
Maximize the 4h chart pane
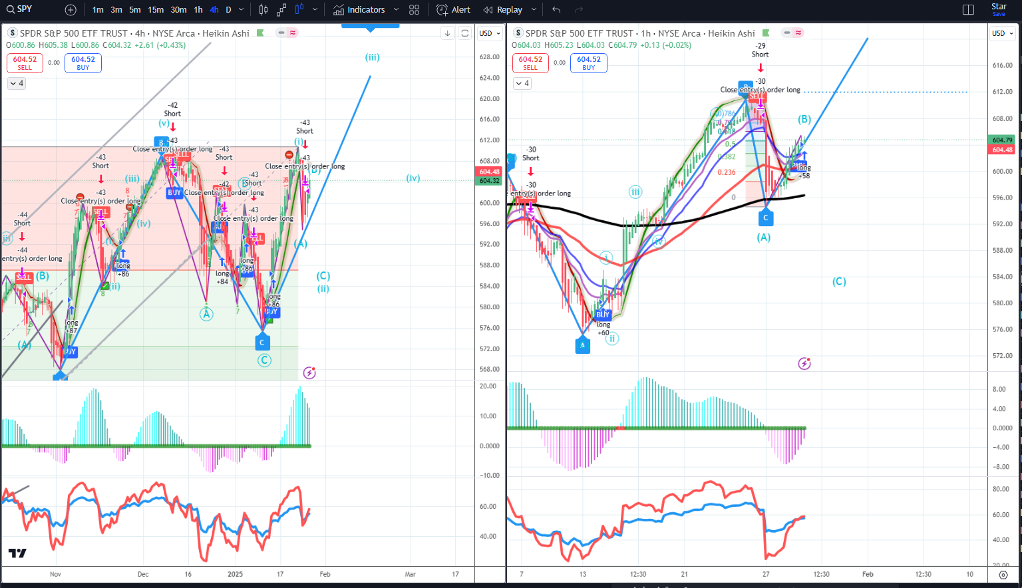coord(464,33)
